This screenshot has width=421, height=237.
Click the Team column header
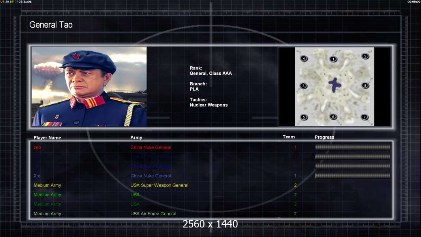[x=289, y=137]
